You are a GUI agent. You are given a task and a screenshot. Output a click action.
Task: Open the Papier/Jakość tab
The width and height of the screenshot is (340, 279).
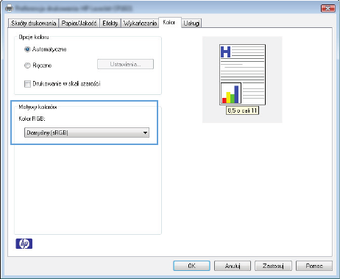click(79, 24)
